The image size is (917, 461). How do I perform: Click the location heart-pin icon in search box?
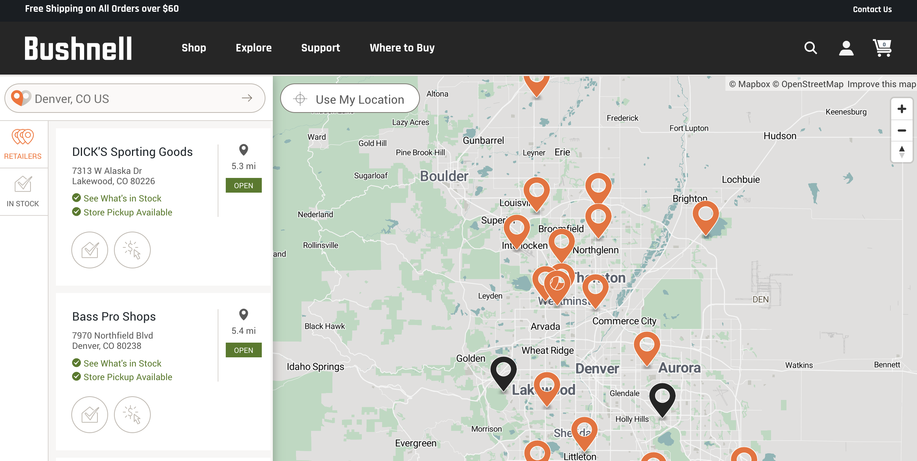coord(21,98)
